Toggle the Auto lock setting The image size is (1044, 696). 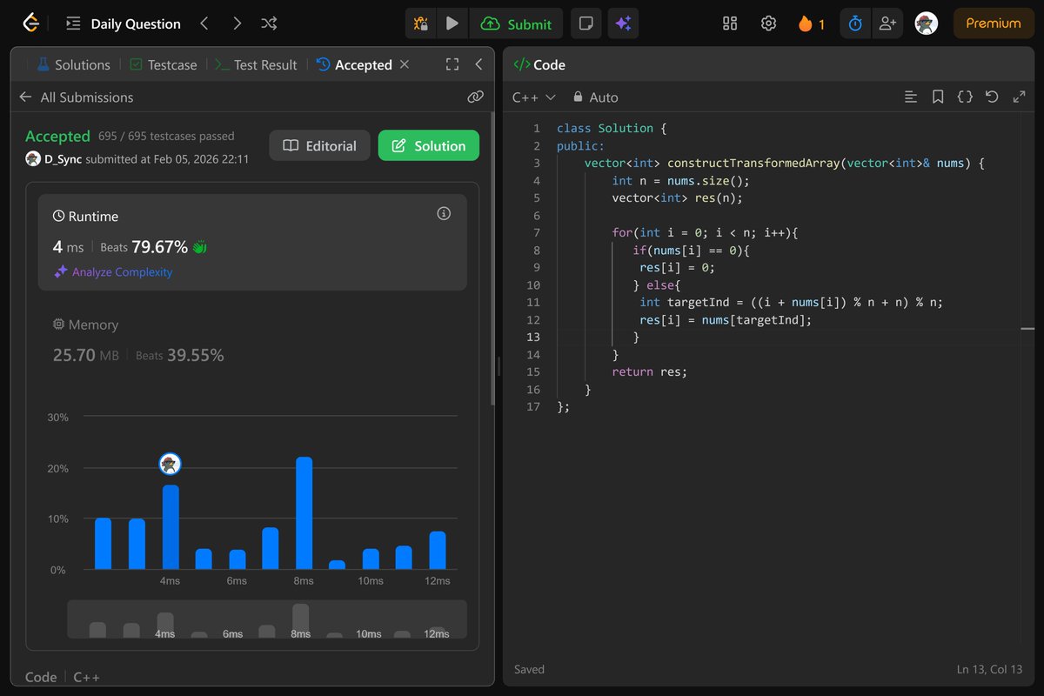[596, 97]
